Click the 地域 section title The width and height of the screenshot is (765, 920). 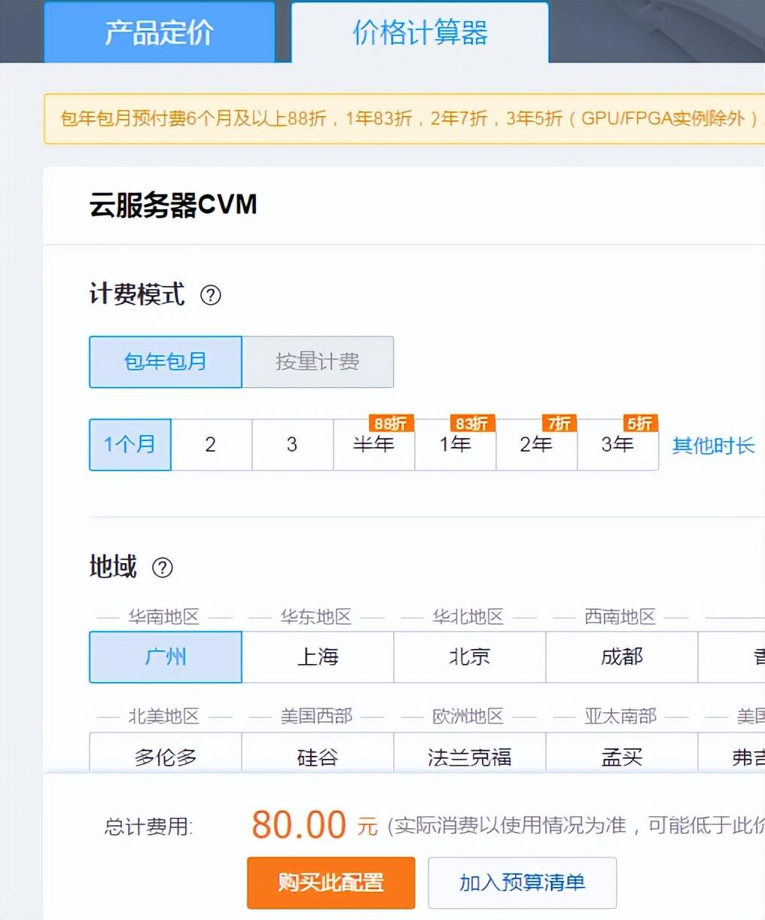click(x=113, y=566)
